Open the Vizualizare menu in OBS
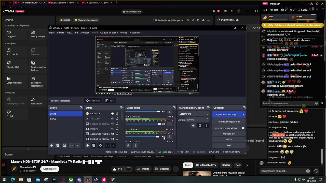326x183 pixels. point(72,33)
